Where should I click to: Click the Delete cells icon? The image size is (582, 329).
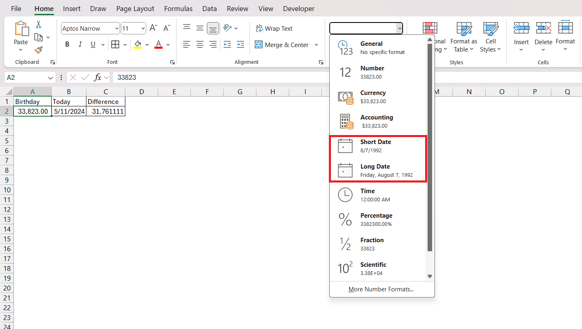544,28
